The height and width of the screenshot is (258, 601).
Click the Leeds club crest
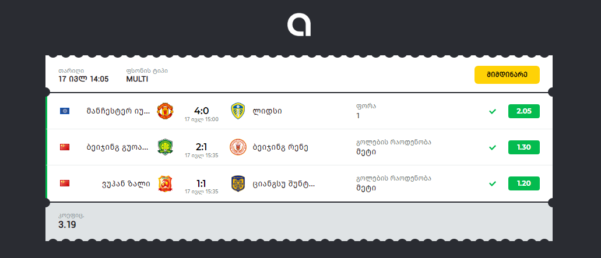click(238, 111)
